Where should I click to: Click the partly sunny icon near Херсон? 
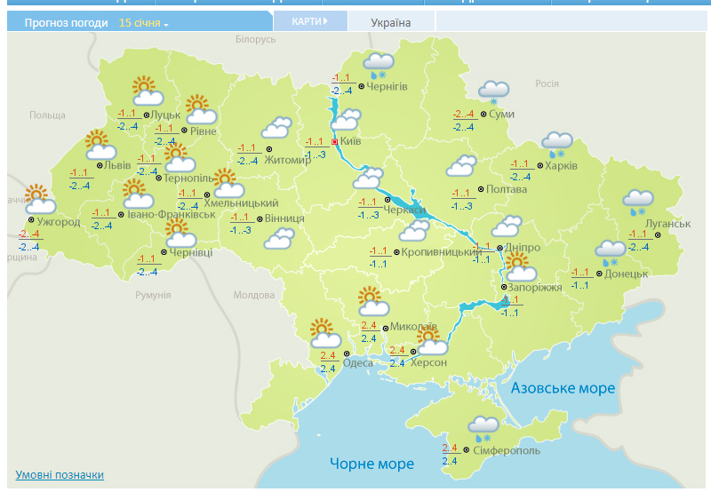coord(432,341)
